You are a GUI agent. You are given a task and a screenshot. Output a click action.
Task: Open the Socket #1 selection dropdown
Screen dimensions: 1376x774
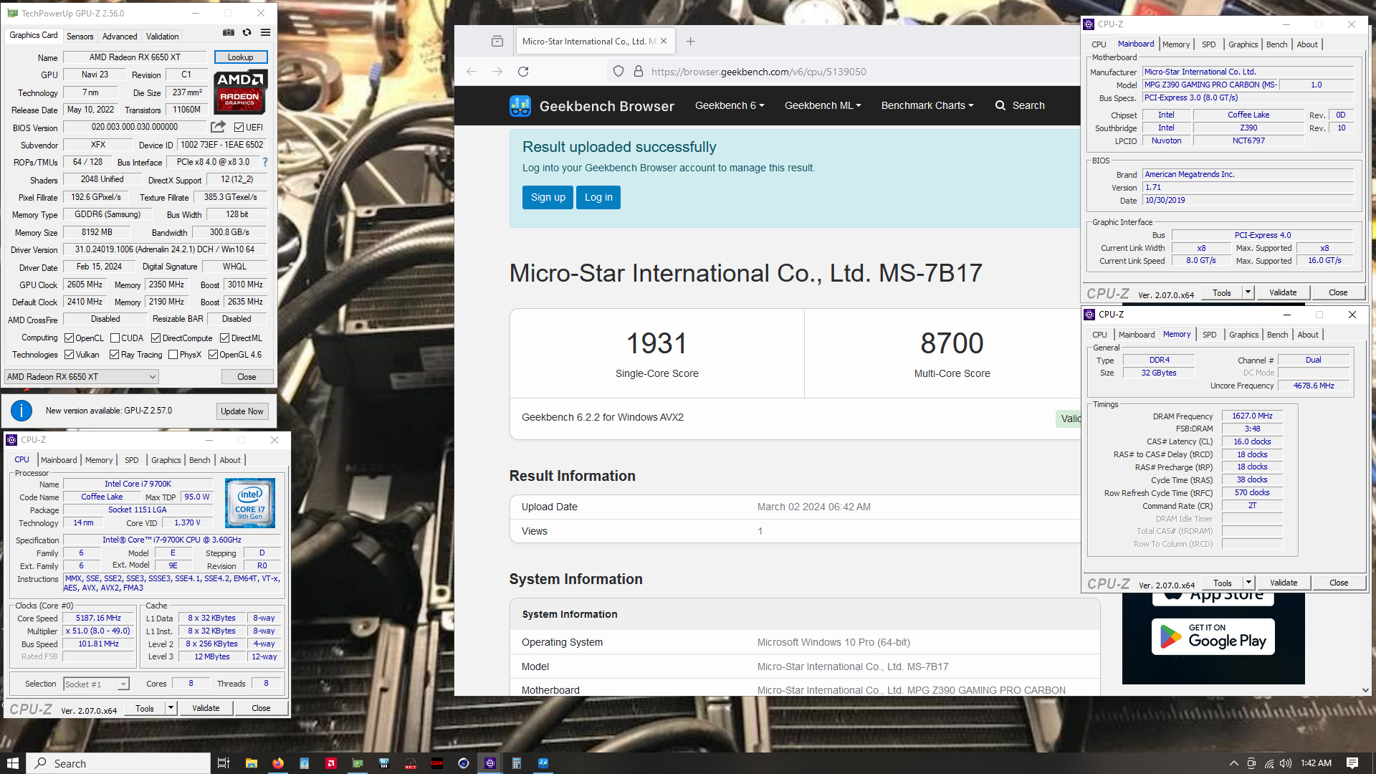tap(97, 684)
